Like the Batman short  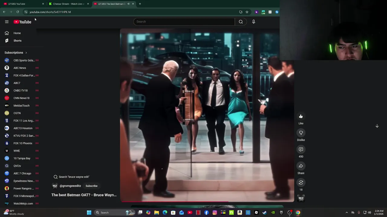pyautogui.click(x=301, y=116)
